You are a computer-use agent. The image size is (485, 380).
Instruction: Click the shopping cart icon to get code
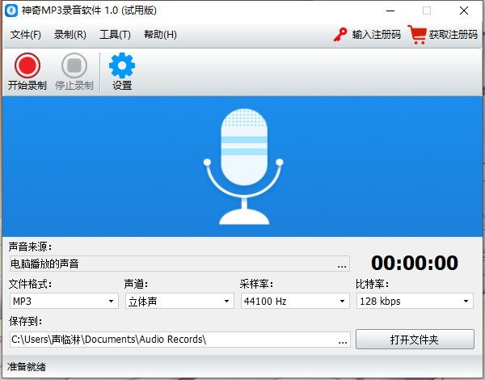(x=417, y=35)
